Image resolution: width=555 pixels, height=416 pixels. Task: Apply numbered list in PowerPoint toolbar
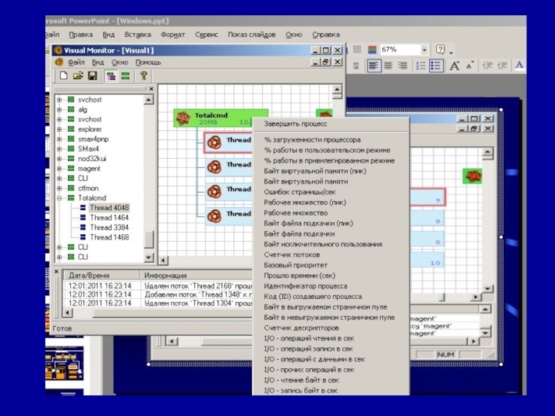point(420,66)
